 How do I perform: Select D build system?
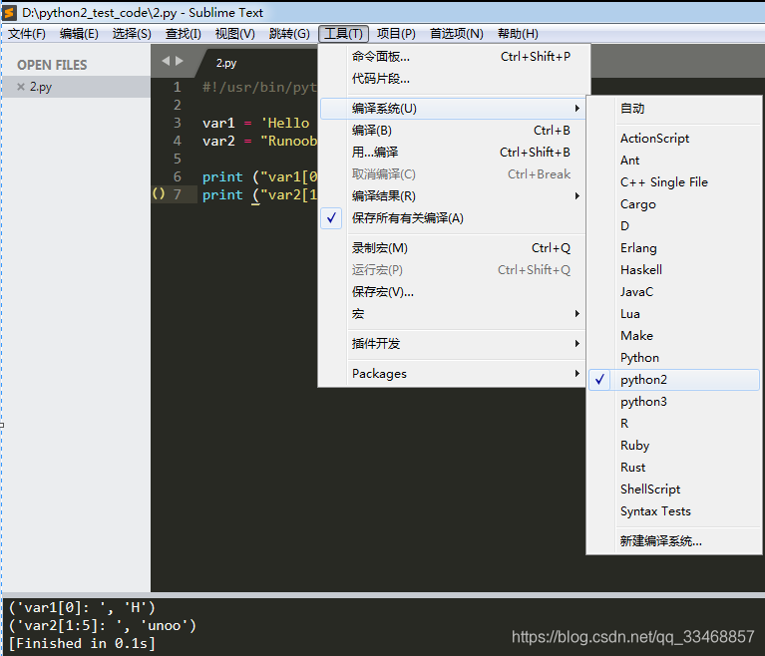674,226
